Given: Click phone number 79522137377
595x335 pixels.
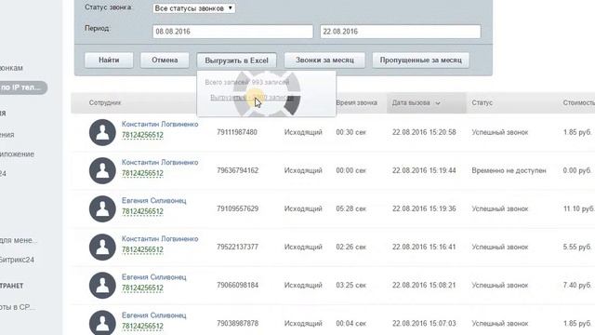Looking at the screenshot, I should 238,247.
